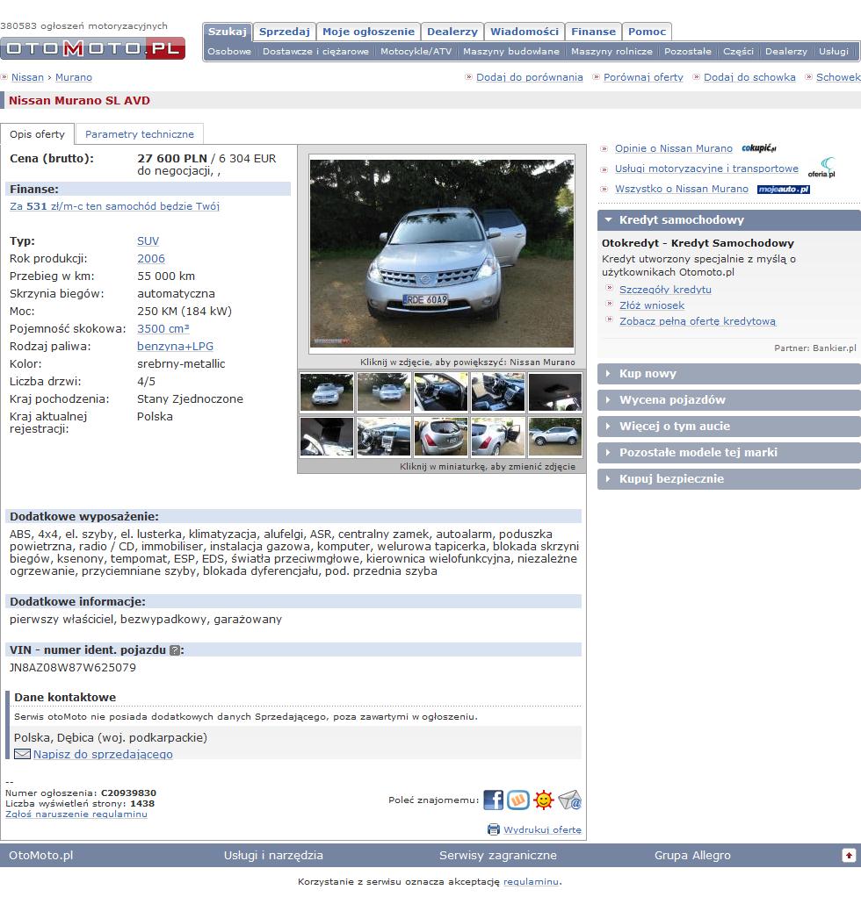Open the Wiadomości tab

(x=525, y=32)
